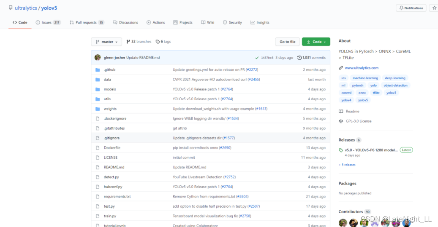This screenshot has height=227, width=438.
Task: Open the train.py file name
Action: tap(110, 216)
